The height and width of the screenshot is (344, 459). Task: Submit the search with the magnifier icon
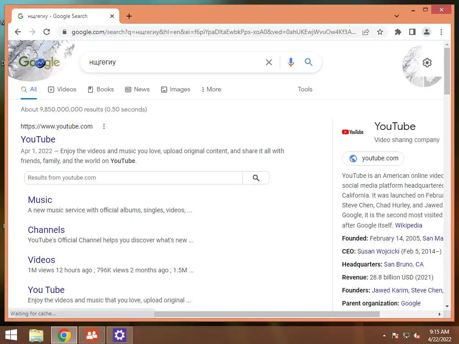308,62
